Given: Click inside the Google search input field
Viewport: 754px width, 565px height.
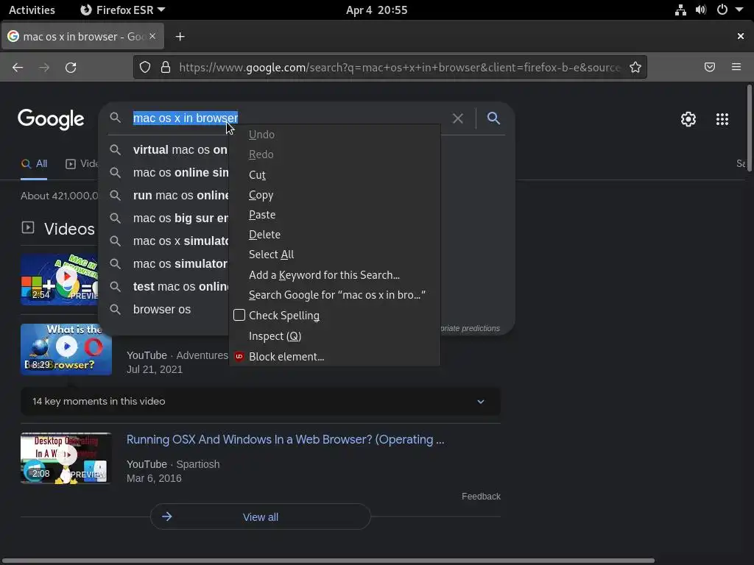Looking at the screenshot, I should click(x=289, y=118).
